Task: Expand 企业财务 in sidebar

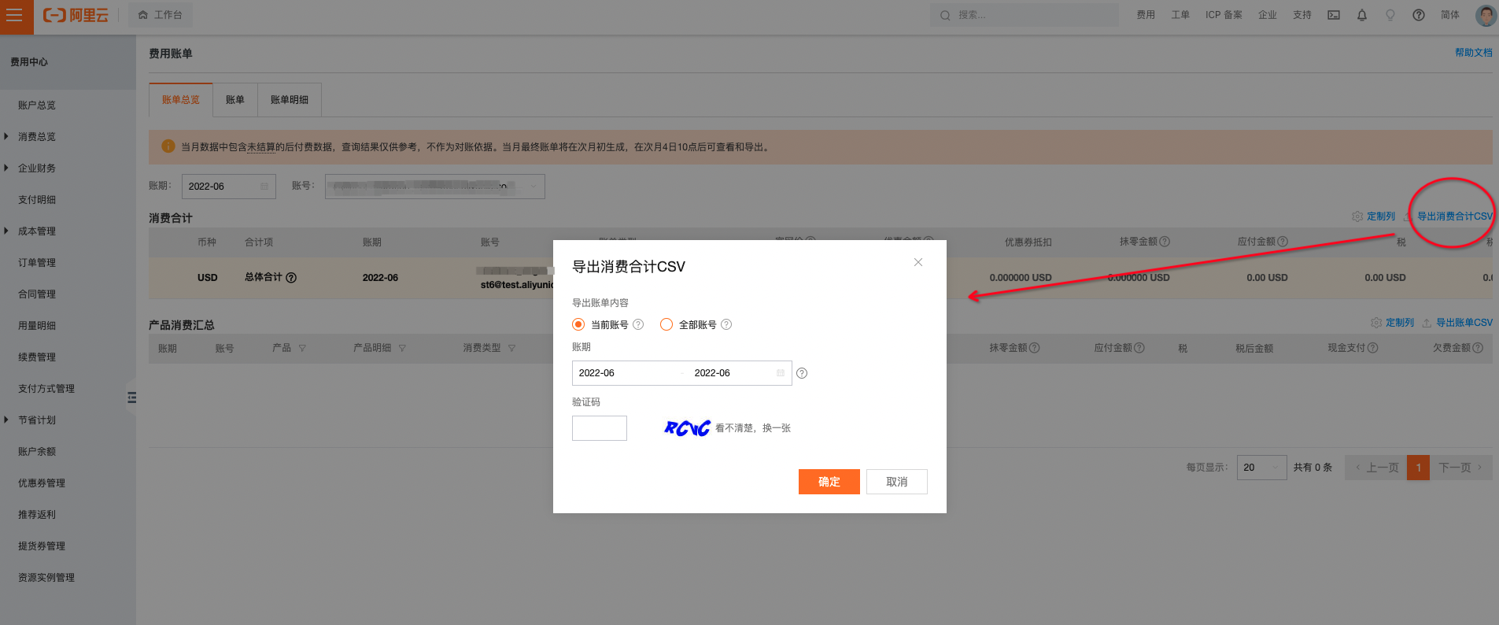Action: click(37, 168)
